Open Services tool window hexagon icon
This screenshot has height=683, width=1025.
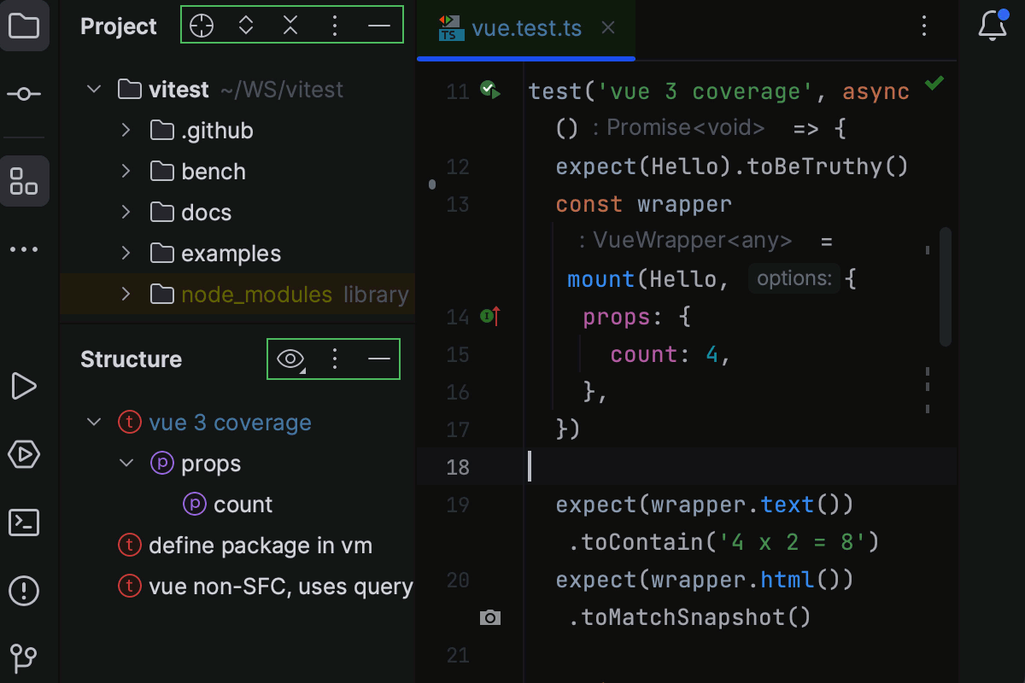tap(24, 453)
